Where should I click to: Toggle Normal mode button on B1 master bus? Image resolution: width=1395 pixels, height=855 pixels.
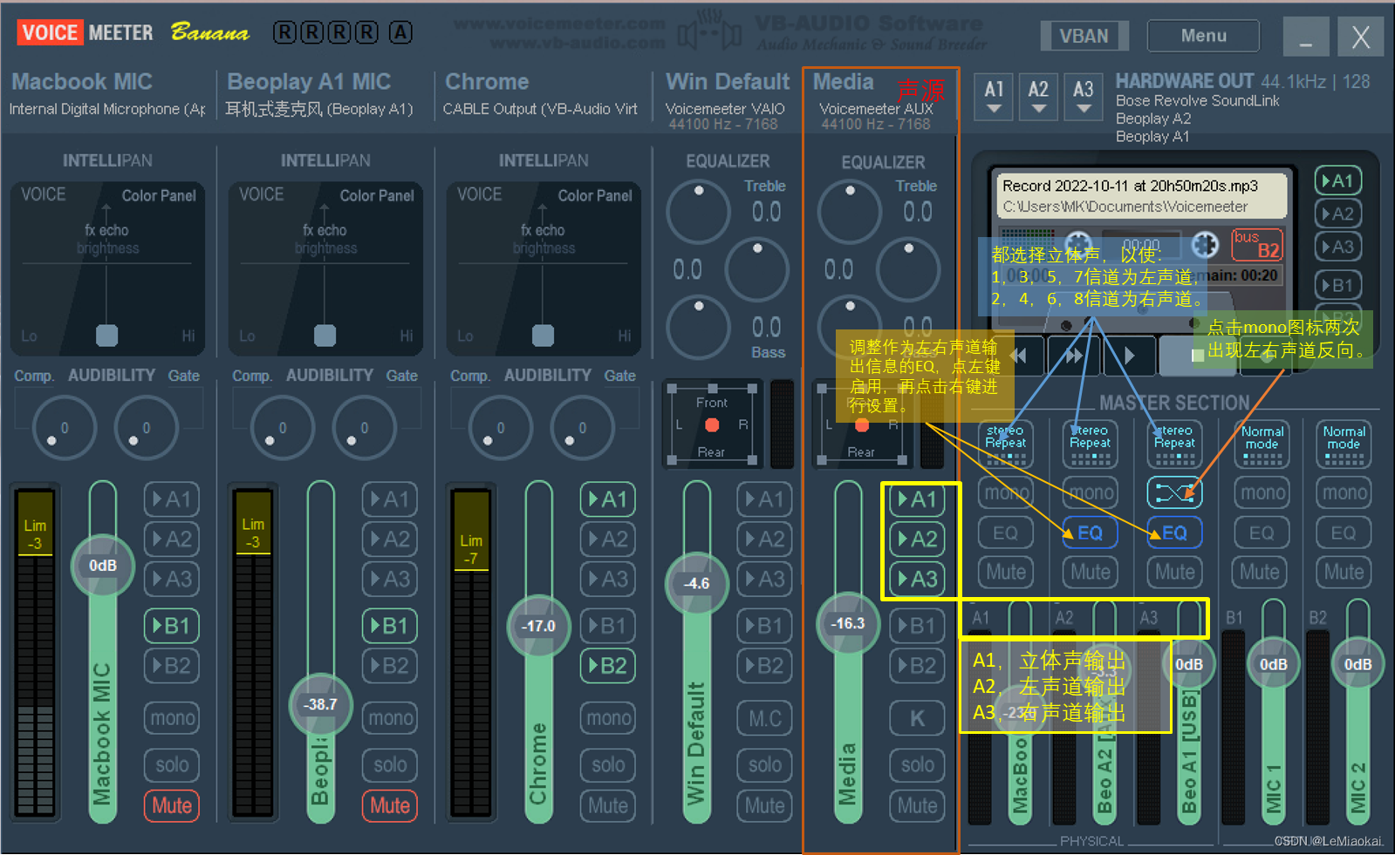pos(1261,444)
